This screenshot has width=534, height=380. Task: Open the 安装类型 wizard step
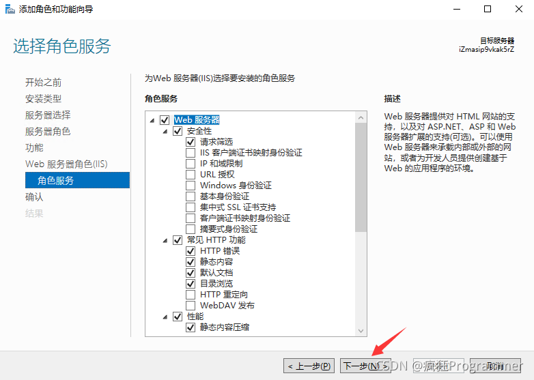pyautogui.click(x=43, y=99)
